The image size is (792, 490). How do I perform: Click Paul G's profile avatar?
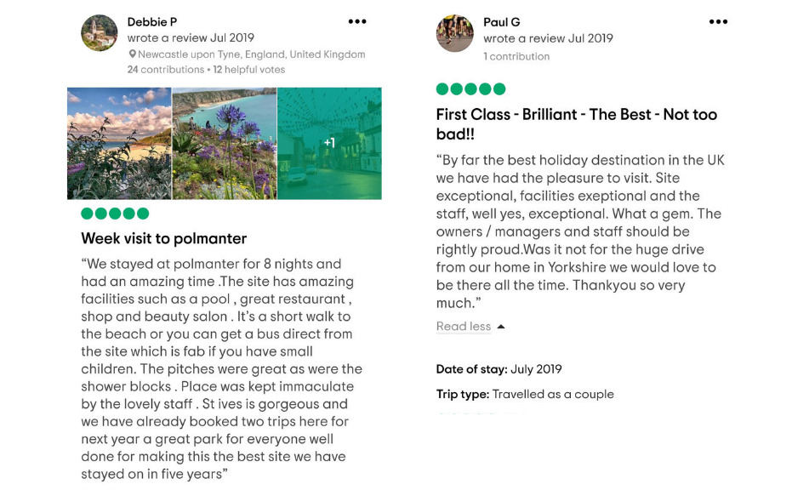[x=454, y=34]
